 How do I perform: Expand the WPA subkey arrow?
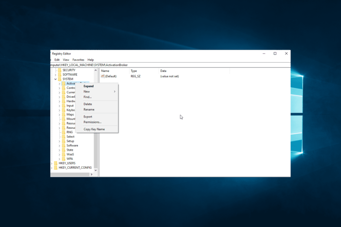coord(59,159)
